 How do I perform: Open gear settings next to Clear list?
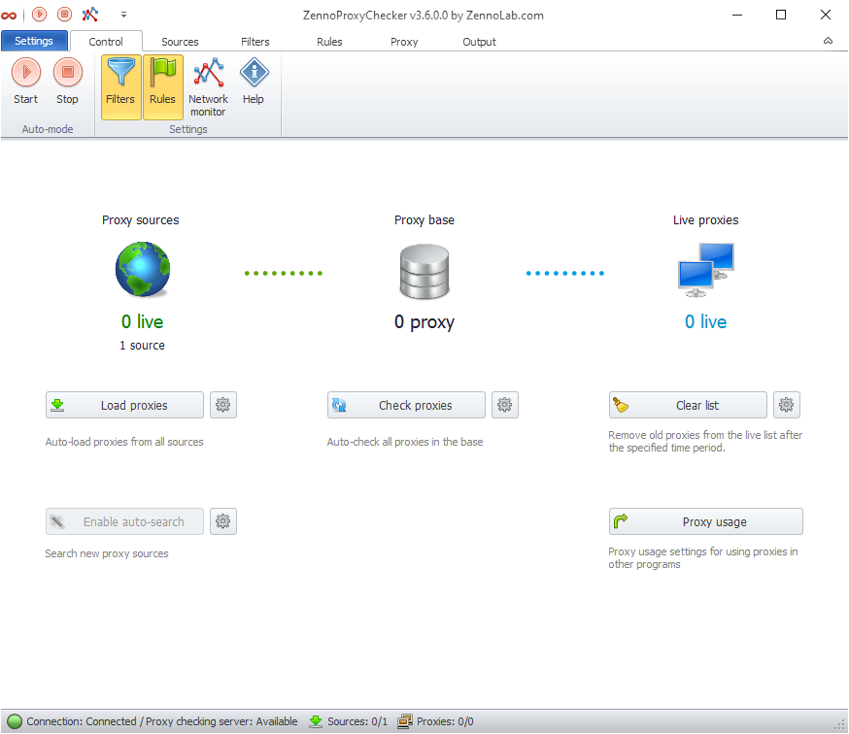point(787,405)
